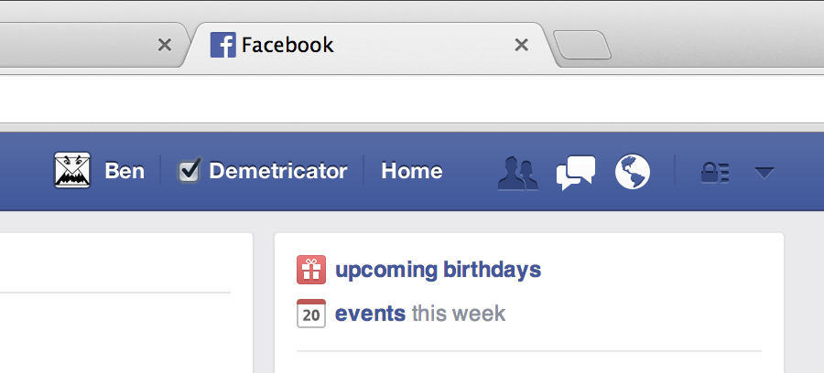Close the Facebook browser tab

521,45
